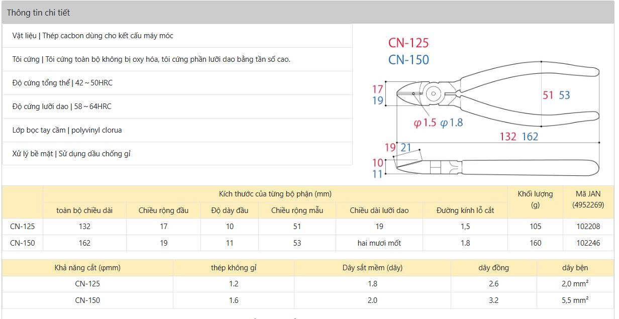Select the weight value "105" for CN-125
The height and width of the screenshot is (319, 619).
tap(535, 227)
